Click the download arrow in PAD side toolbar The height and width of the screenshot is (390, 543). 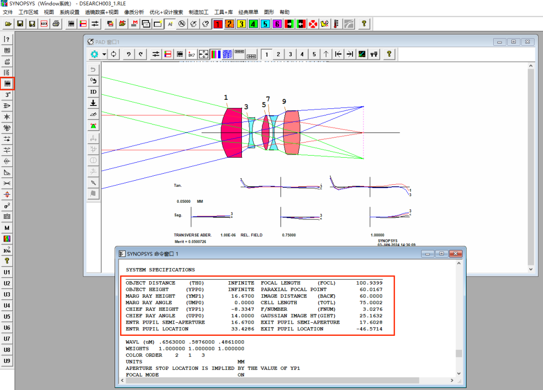tap(93, 103)
